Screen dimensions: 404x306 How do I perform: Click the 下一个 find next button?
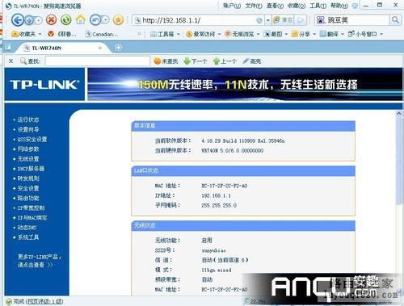pos(196,61)
